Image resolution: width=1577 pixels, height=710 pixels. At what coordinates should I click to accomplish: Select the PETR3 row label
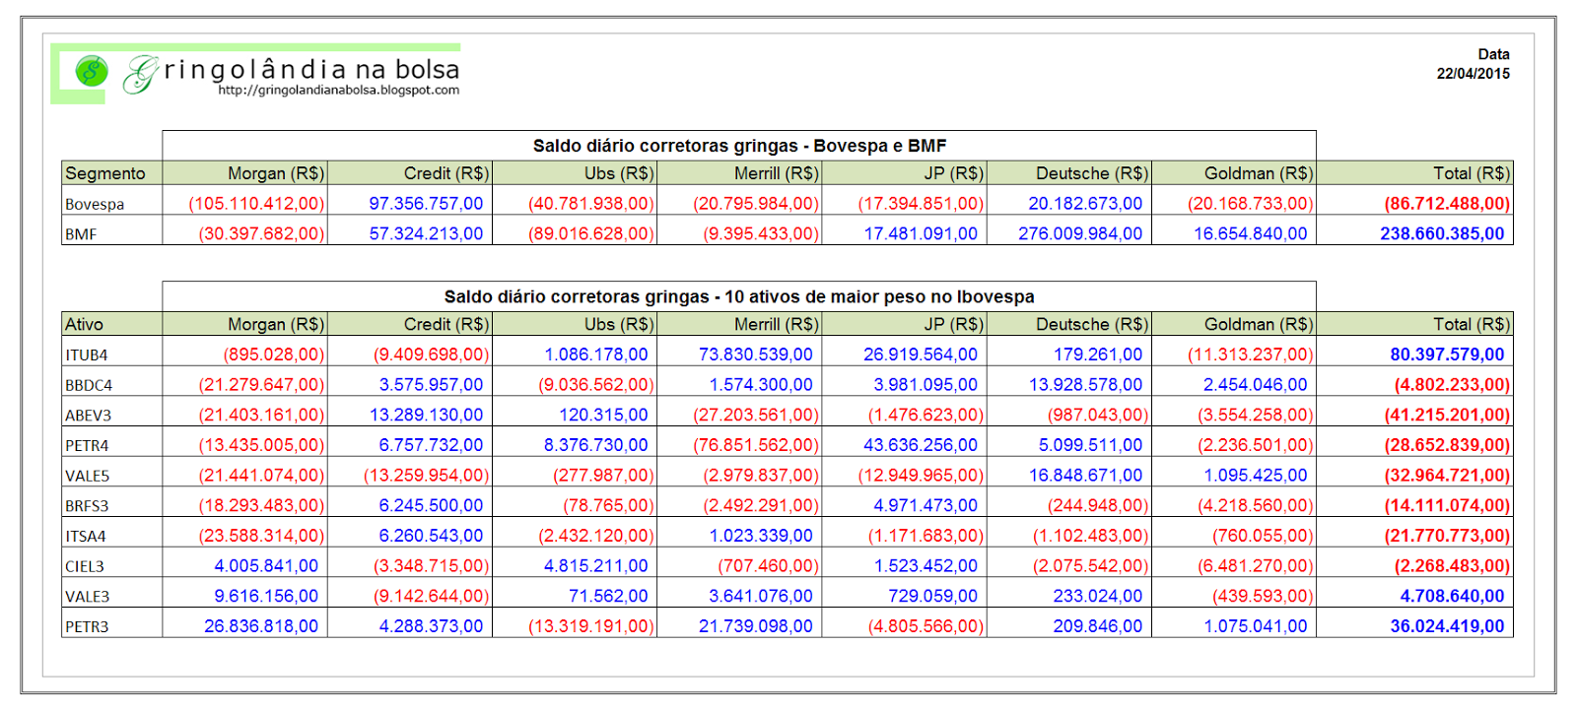(x=87, y=627)
